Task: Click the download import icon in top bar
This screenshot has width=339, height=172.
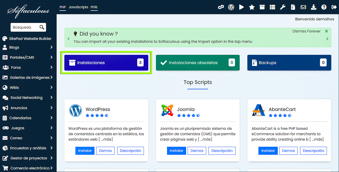Action: [314, 7]
